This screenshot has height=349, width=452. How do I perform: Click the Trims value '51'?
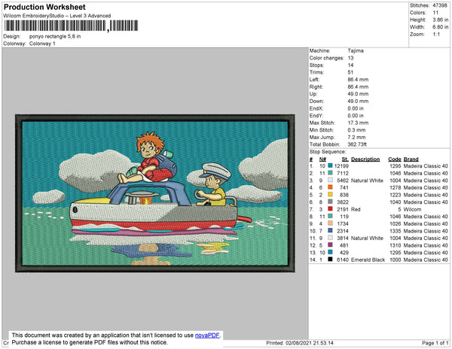(350, 72)
